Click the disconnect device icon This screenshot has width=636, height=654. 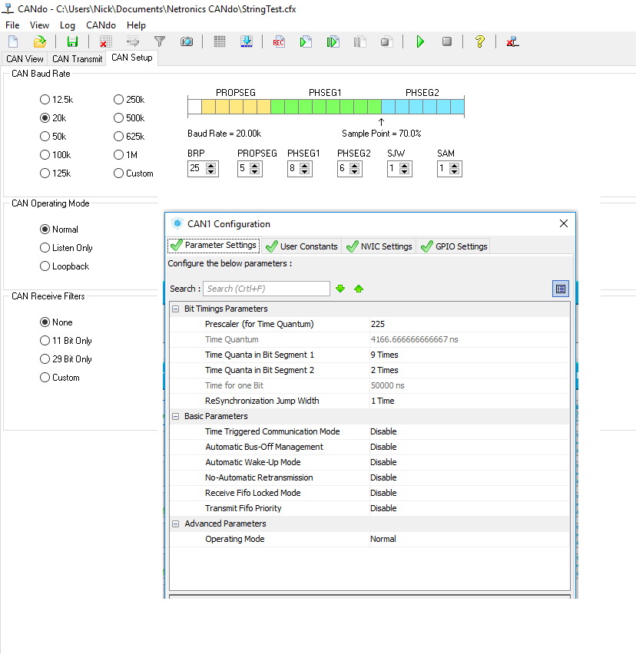(x=512, y=41)
